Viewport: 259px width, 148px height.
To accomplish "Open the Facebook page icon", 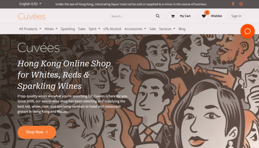I will [x=233, y=4].
